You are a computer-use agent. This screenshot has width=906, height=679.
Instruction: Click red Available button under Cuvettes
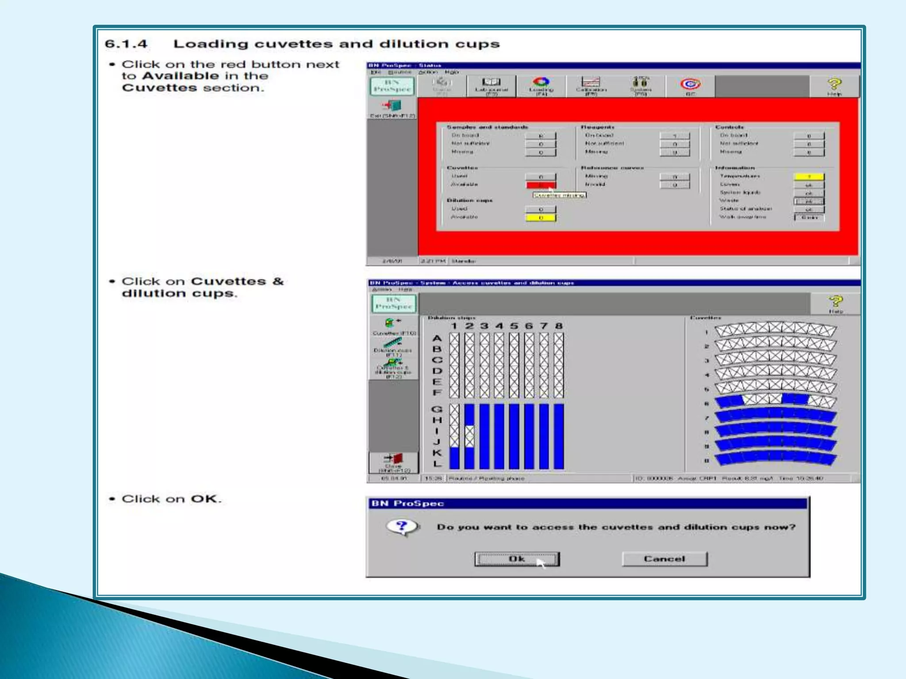click(x=540, y=185)
